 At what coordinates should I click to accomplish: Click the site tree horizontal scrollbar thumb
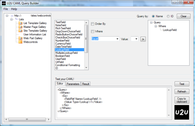point(27,120)
